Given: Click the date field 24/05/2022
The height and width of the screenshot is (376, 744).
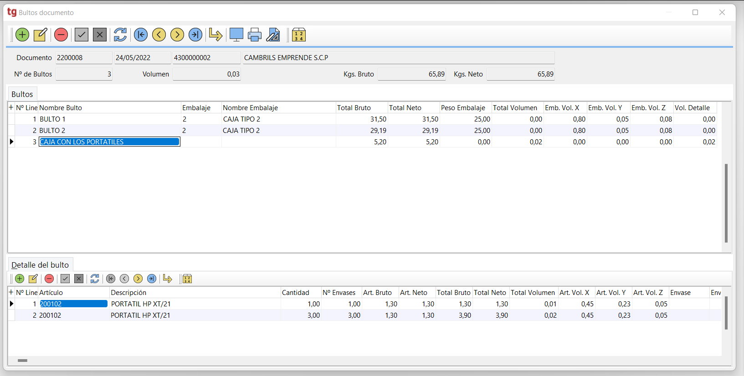Looking at the screenshot, I should [142, 58].
